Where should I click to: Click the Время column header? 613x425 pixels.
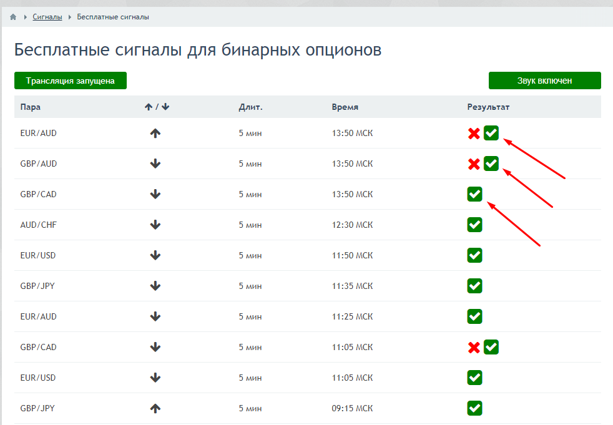pyautogui.click(x=345, y=107)
